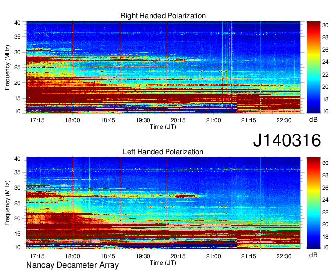Click the bottom plot's color bar scale
This screenshot has height=271, width=334.
pos(313,203)
